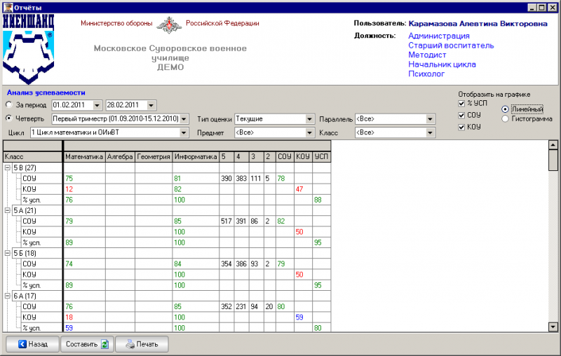Click the Кненшанц logo image
The image size is (561, 356).
[x=29, y=49]
